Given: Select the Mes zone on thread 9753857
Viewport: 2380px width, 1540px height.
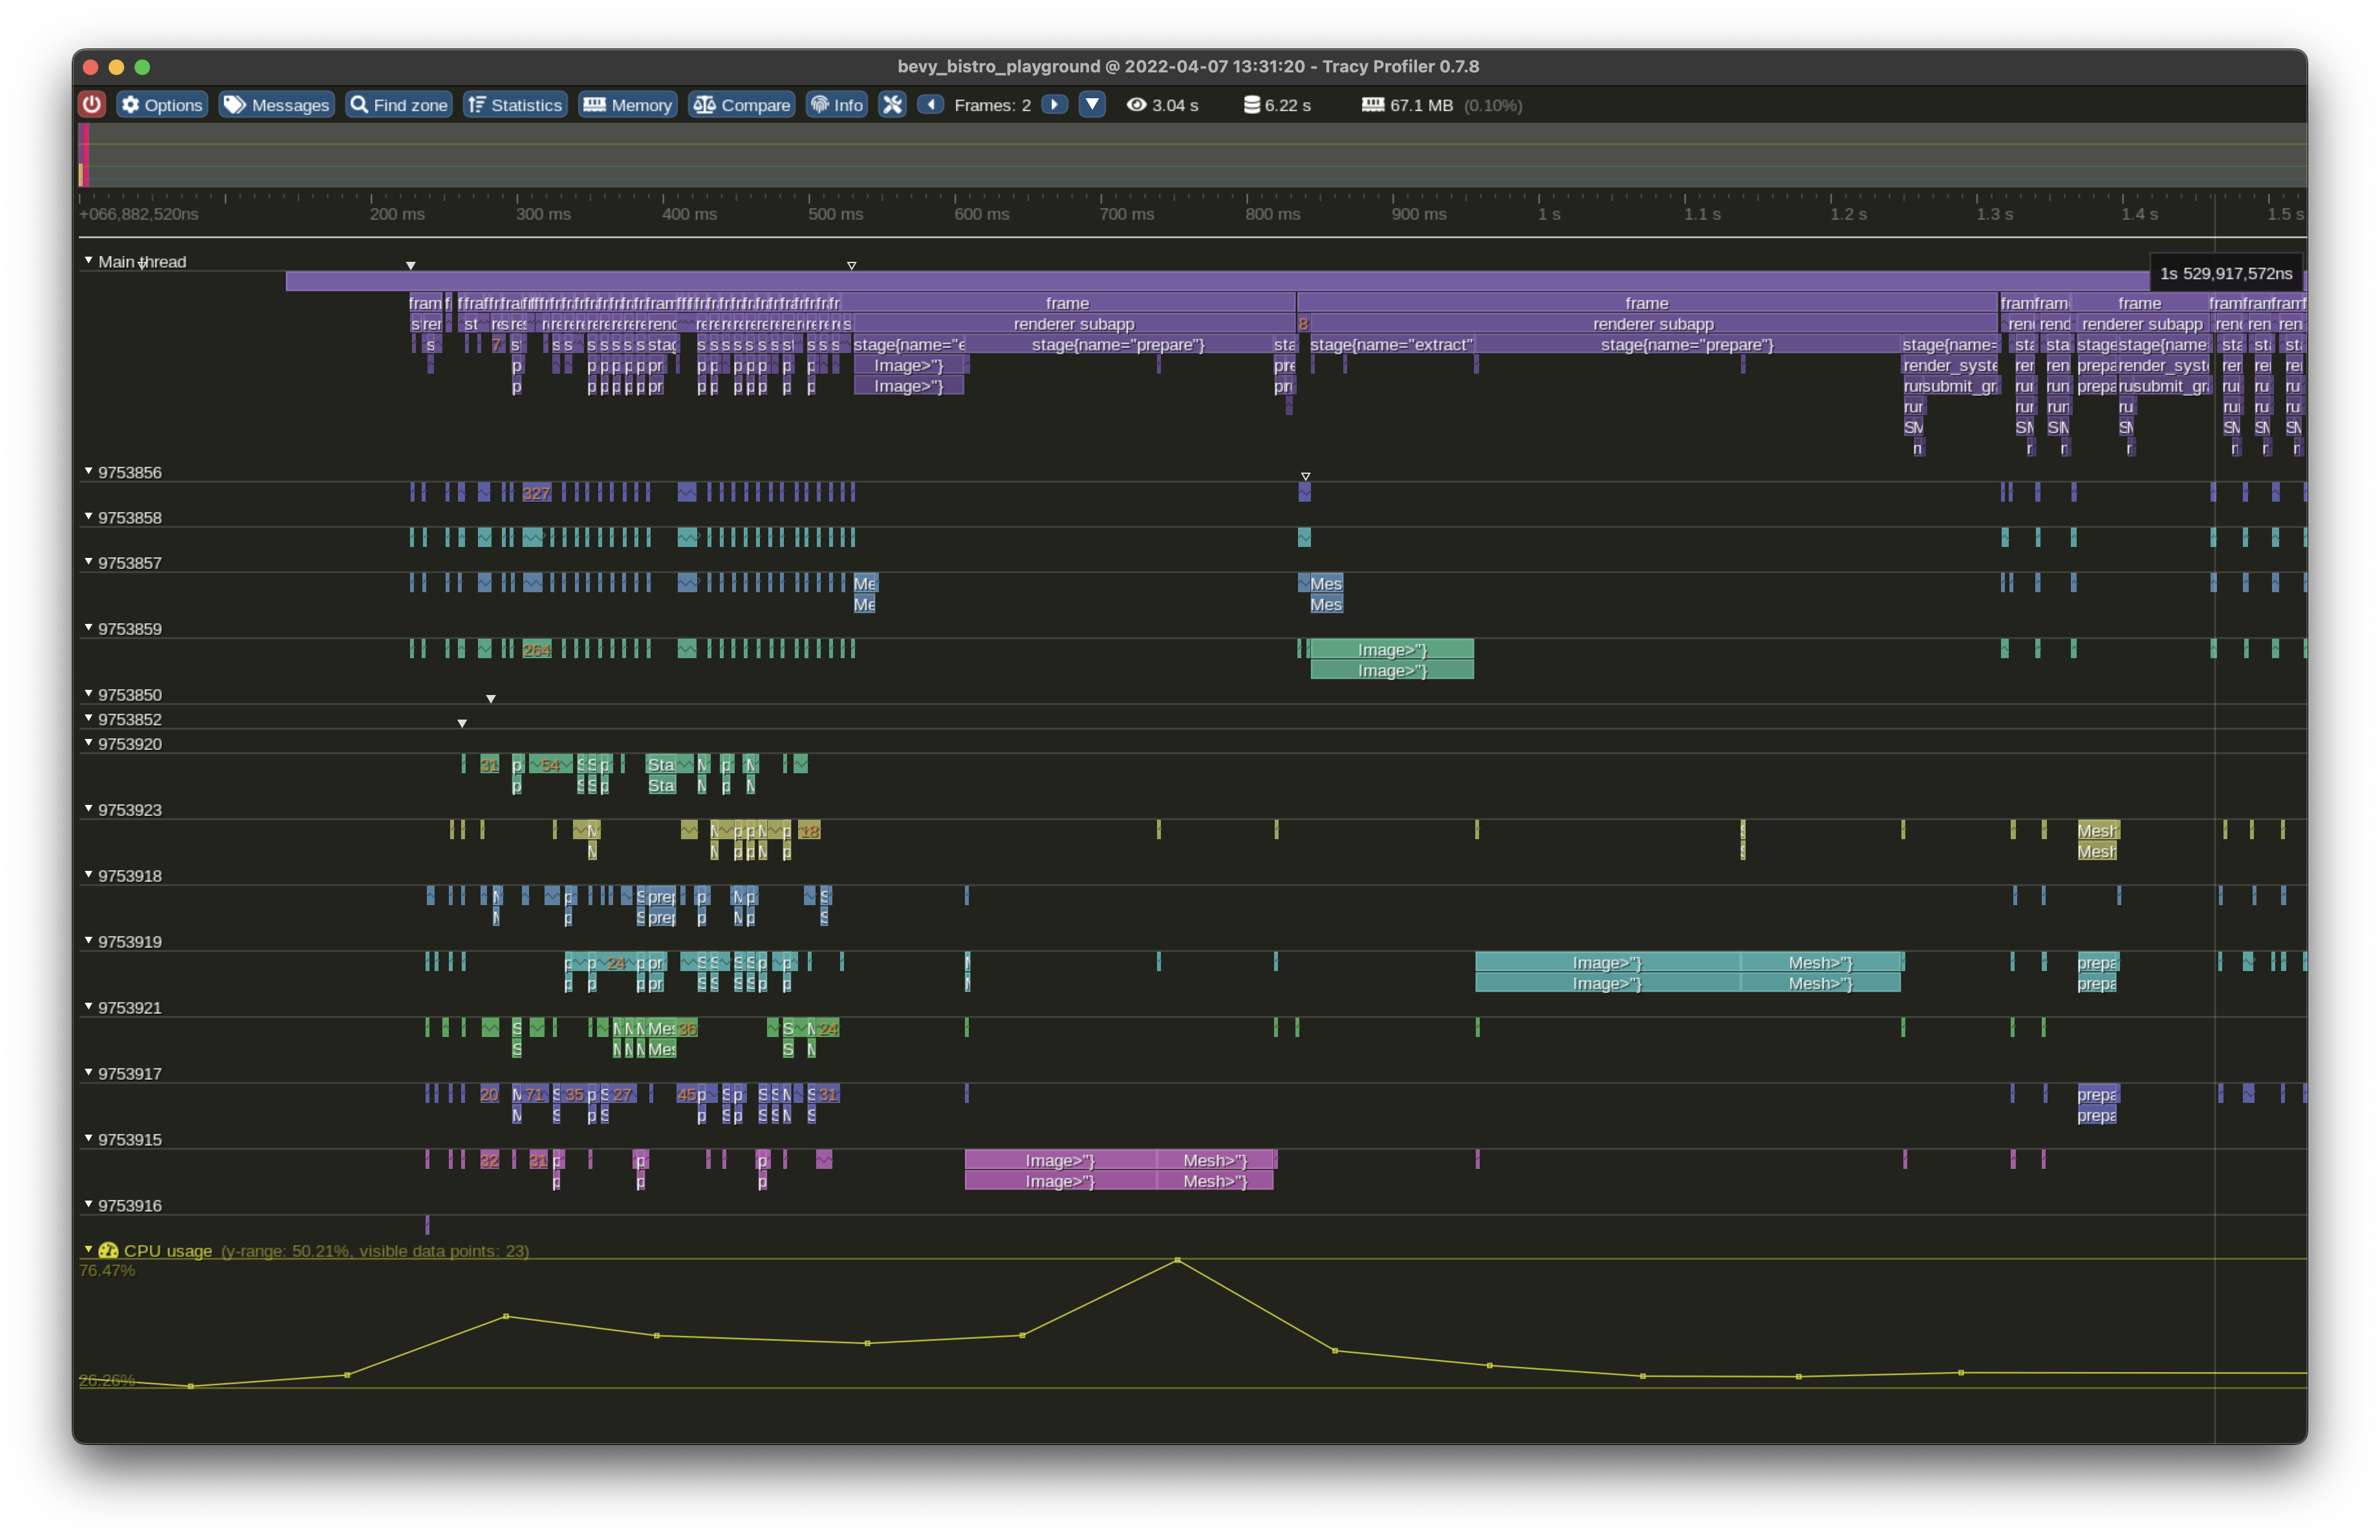Looking at the screenshot, I should [x=1326, y=584].
